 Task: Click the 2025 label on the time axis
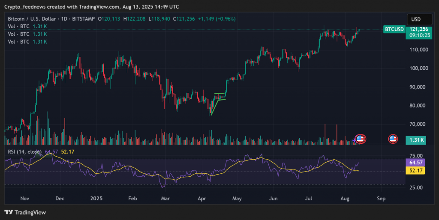pyautogui.click(x=96, y=199)
